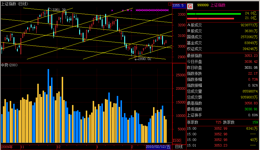The width and height of the screenshot is (260, 150).
Task: Click the 权证成交 row label
Action: (195, 49)
